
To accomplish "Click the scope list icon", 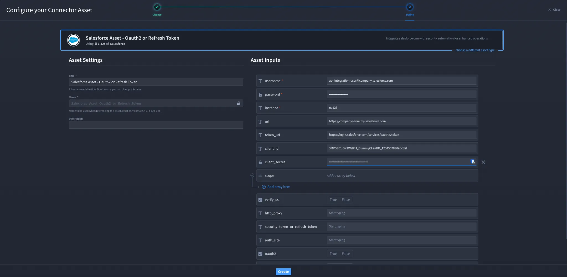I will tap(260, 176).
